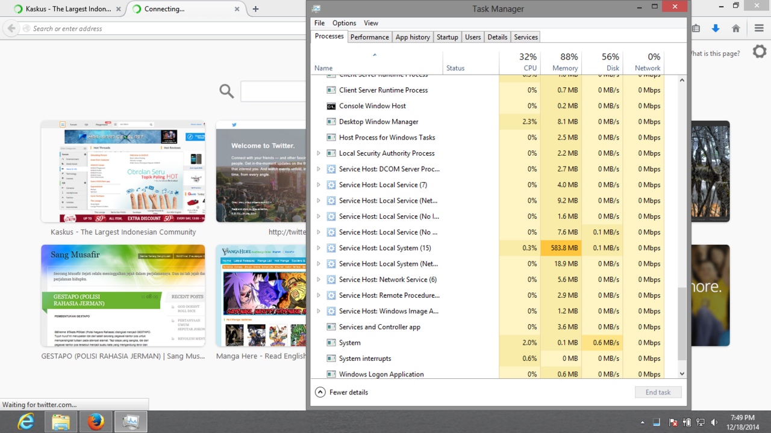The height and width of the screenshot is (433, 771).
Task: Expand Service Host: Local System (15)
Action: tap(319, 248)
